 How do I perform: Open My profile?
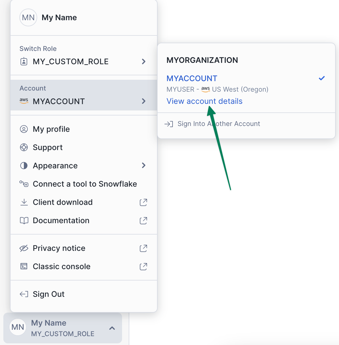[x=51, y=129]
